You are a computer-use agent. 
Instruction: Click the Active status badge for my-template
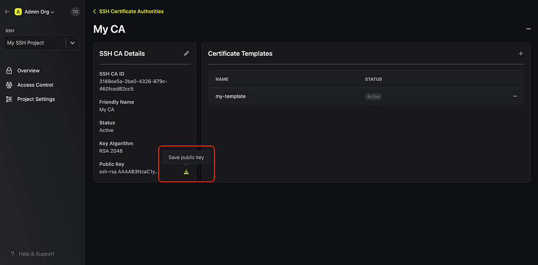[x=374, y=97]
